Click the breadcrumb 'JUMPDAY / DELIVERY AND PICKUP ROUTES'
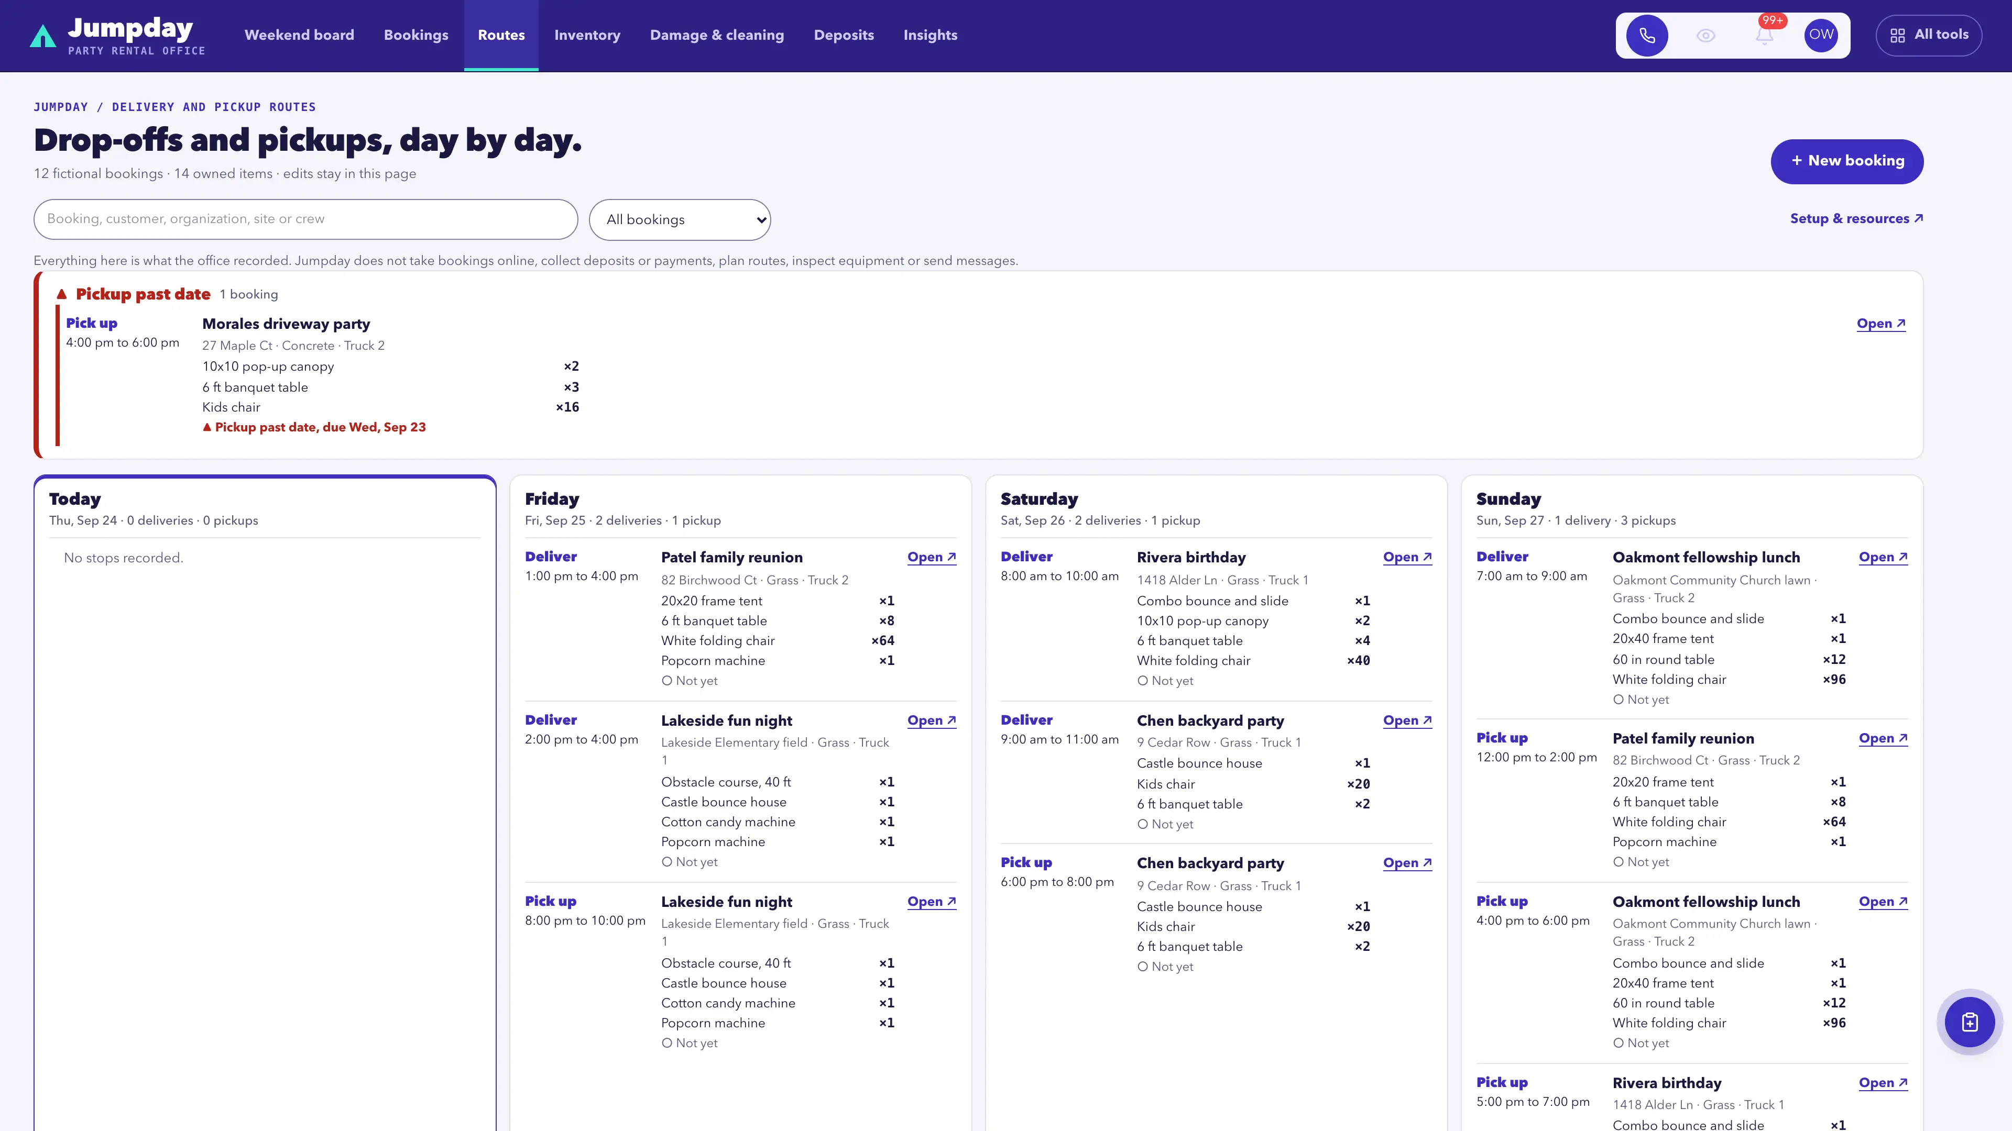2012x1131 pixels. [x=175, y=107]
